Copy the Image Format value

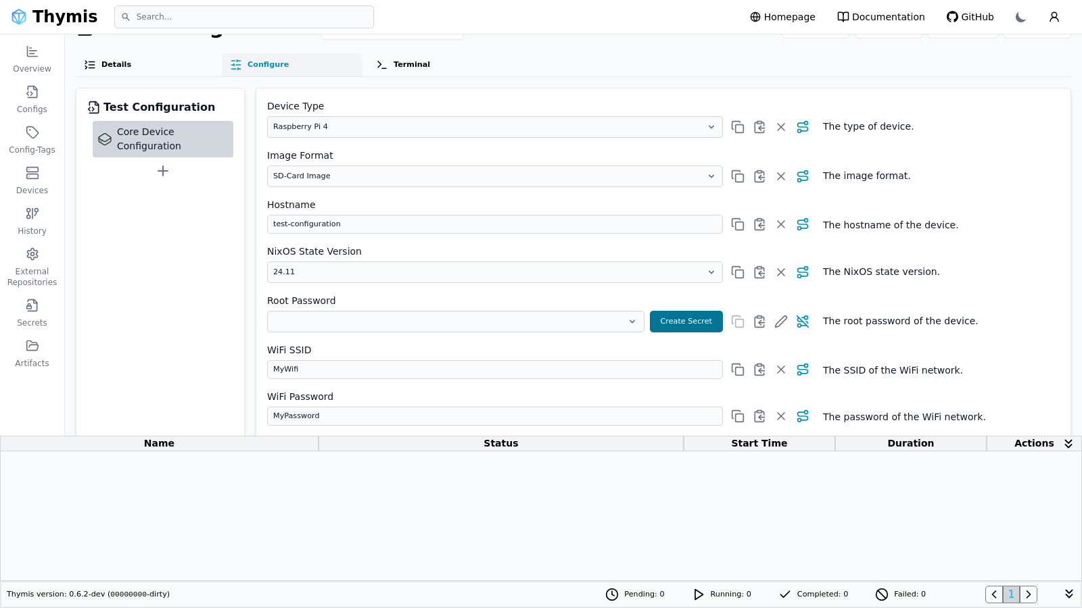point(738,176)
